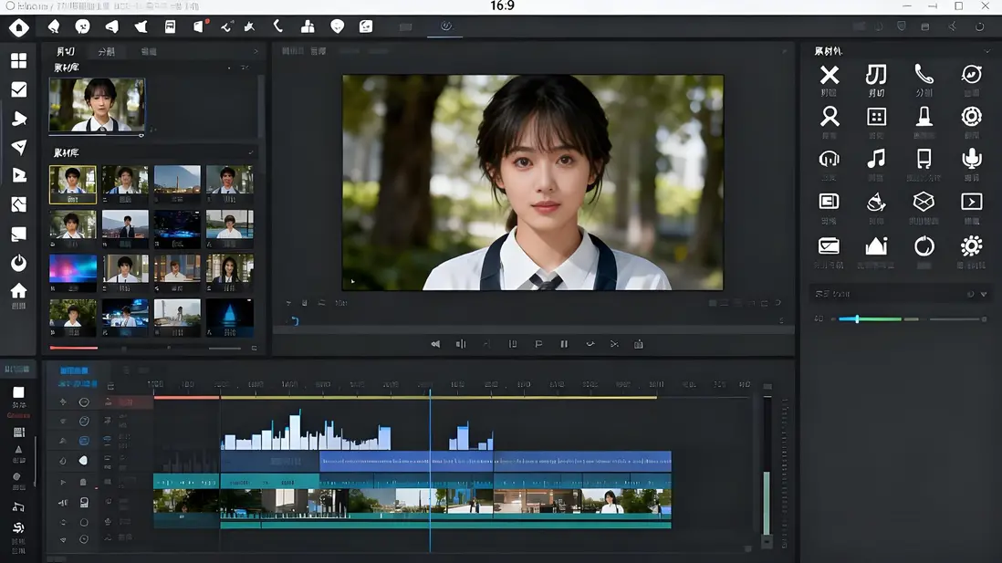This screenshot has height=563, width=1002.
Task: Click the headphones icon in right panel
Action: pyautogui.click(x=829, y=159)
